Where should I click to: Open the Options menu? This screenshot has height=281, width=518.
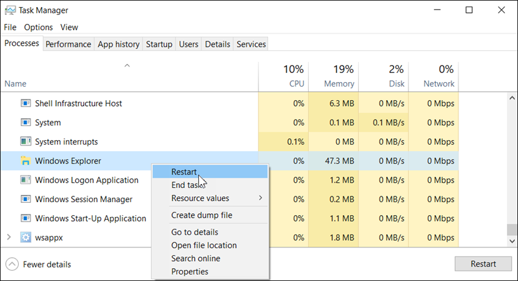(38, 27)
